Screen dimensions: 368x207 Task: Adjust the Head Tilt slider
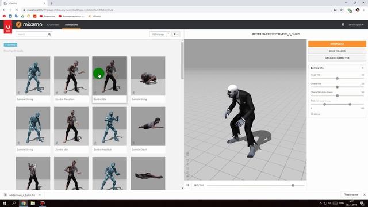point(338,78)
